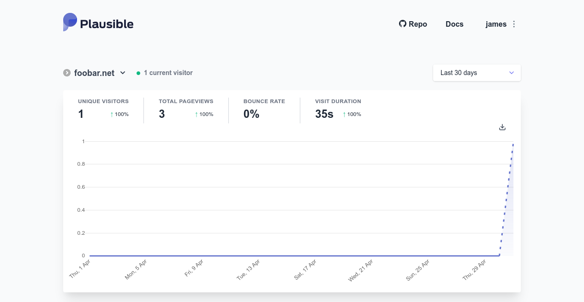584x302 pixels.
Task: Click the dotted line peak on the graph
Action: [x=513, y=144]
